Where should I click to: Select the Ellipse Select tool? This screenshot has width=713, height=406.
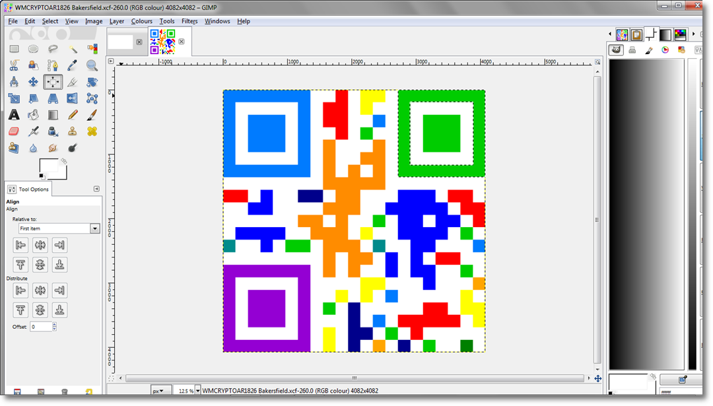click(33, 49)
